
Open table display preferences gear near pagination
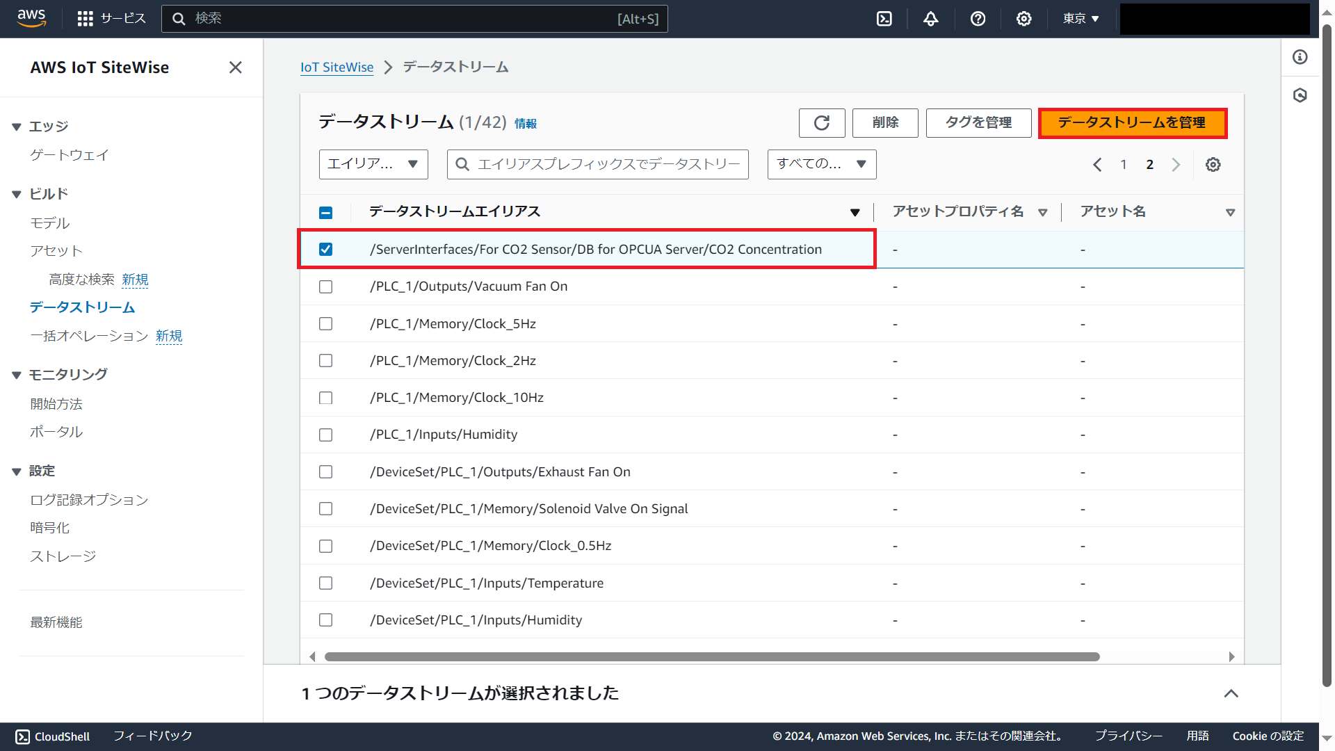1213,164
